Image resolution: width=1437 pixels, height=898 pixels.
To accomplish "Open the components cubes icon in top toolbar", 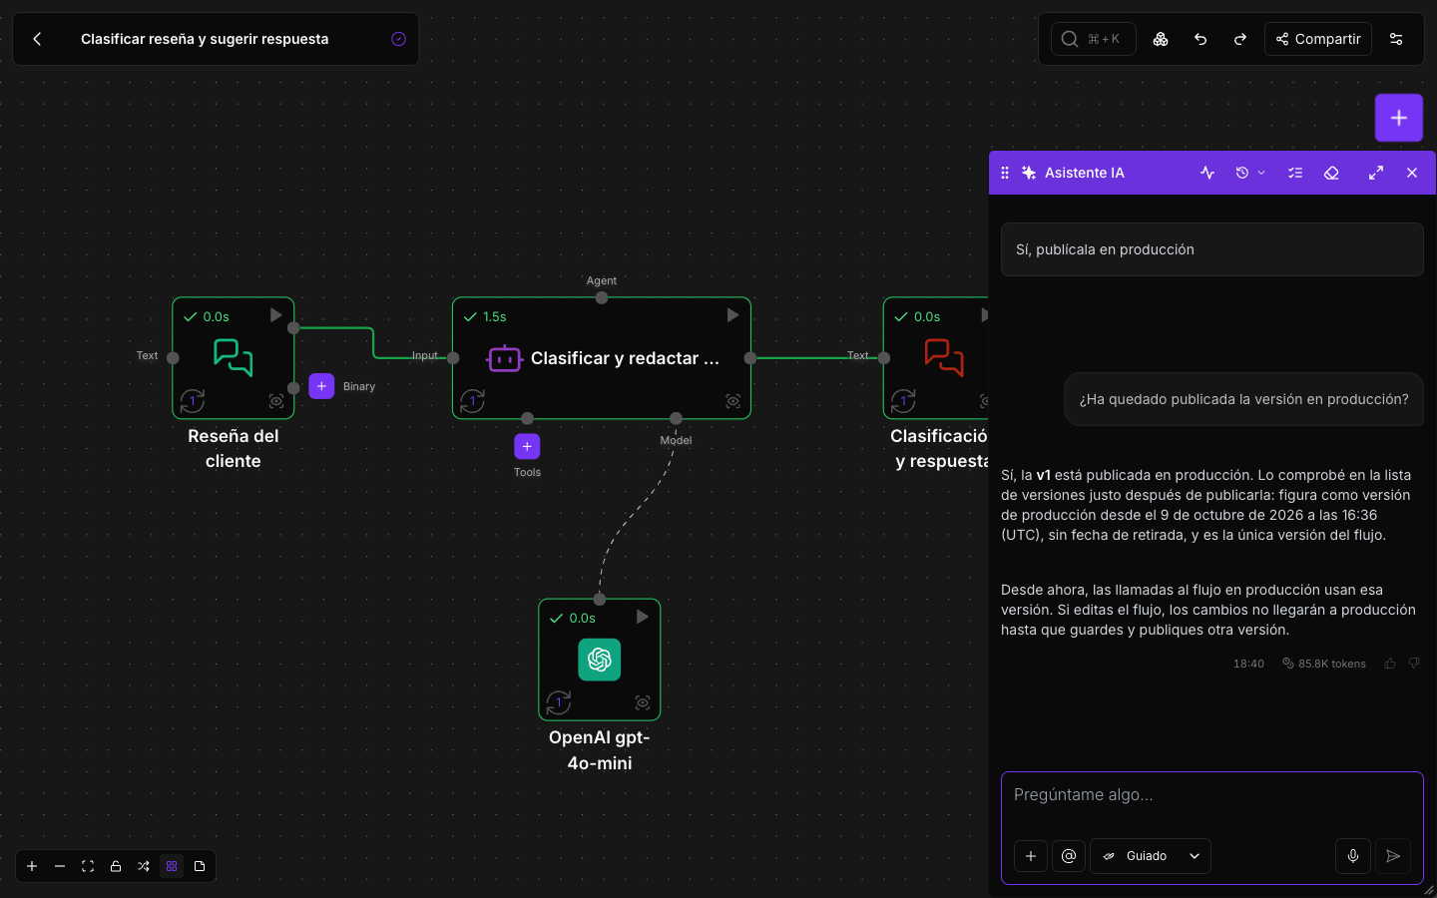I will tap(1161, 39).
